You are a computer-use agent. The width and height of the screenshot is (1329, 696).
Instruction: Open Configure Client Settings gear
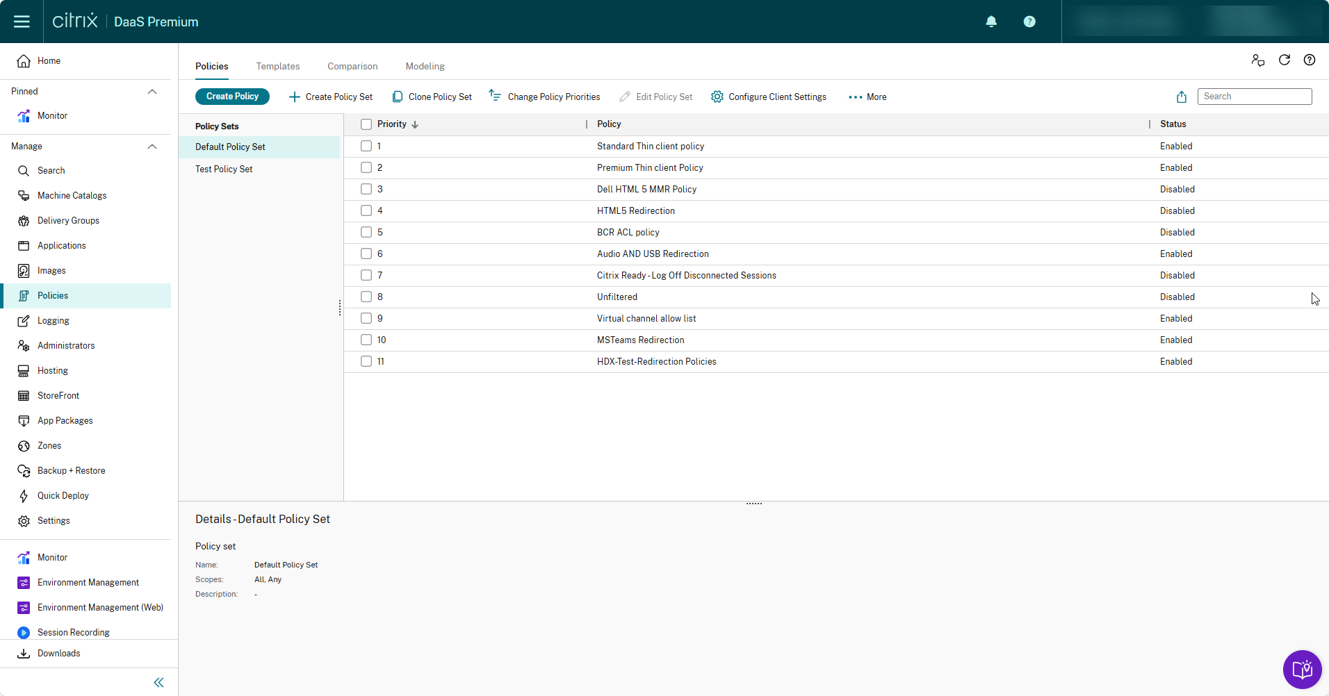pyautogui.click(x=717, y=97)
